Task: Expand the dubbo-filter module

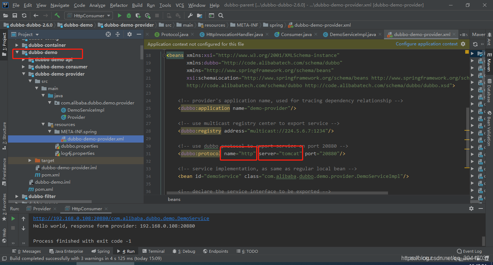Action: point(17,196)
